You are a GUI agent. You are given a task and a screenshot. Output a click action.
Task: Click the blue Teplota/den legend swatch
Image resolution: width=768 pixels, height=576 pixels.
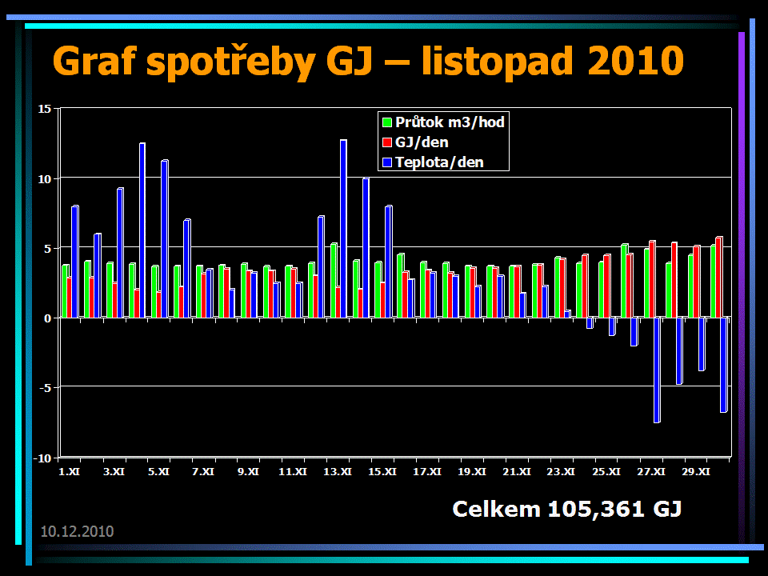[387, 162]
